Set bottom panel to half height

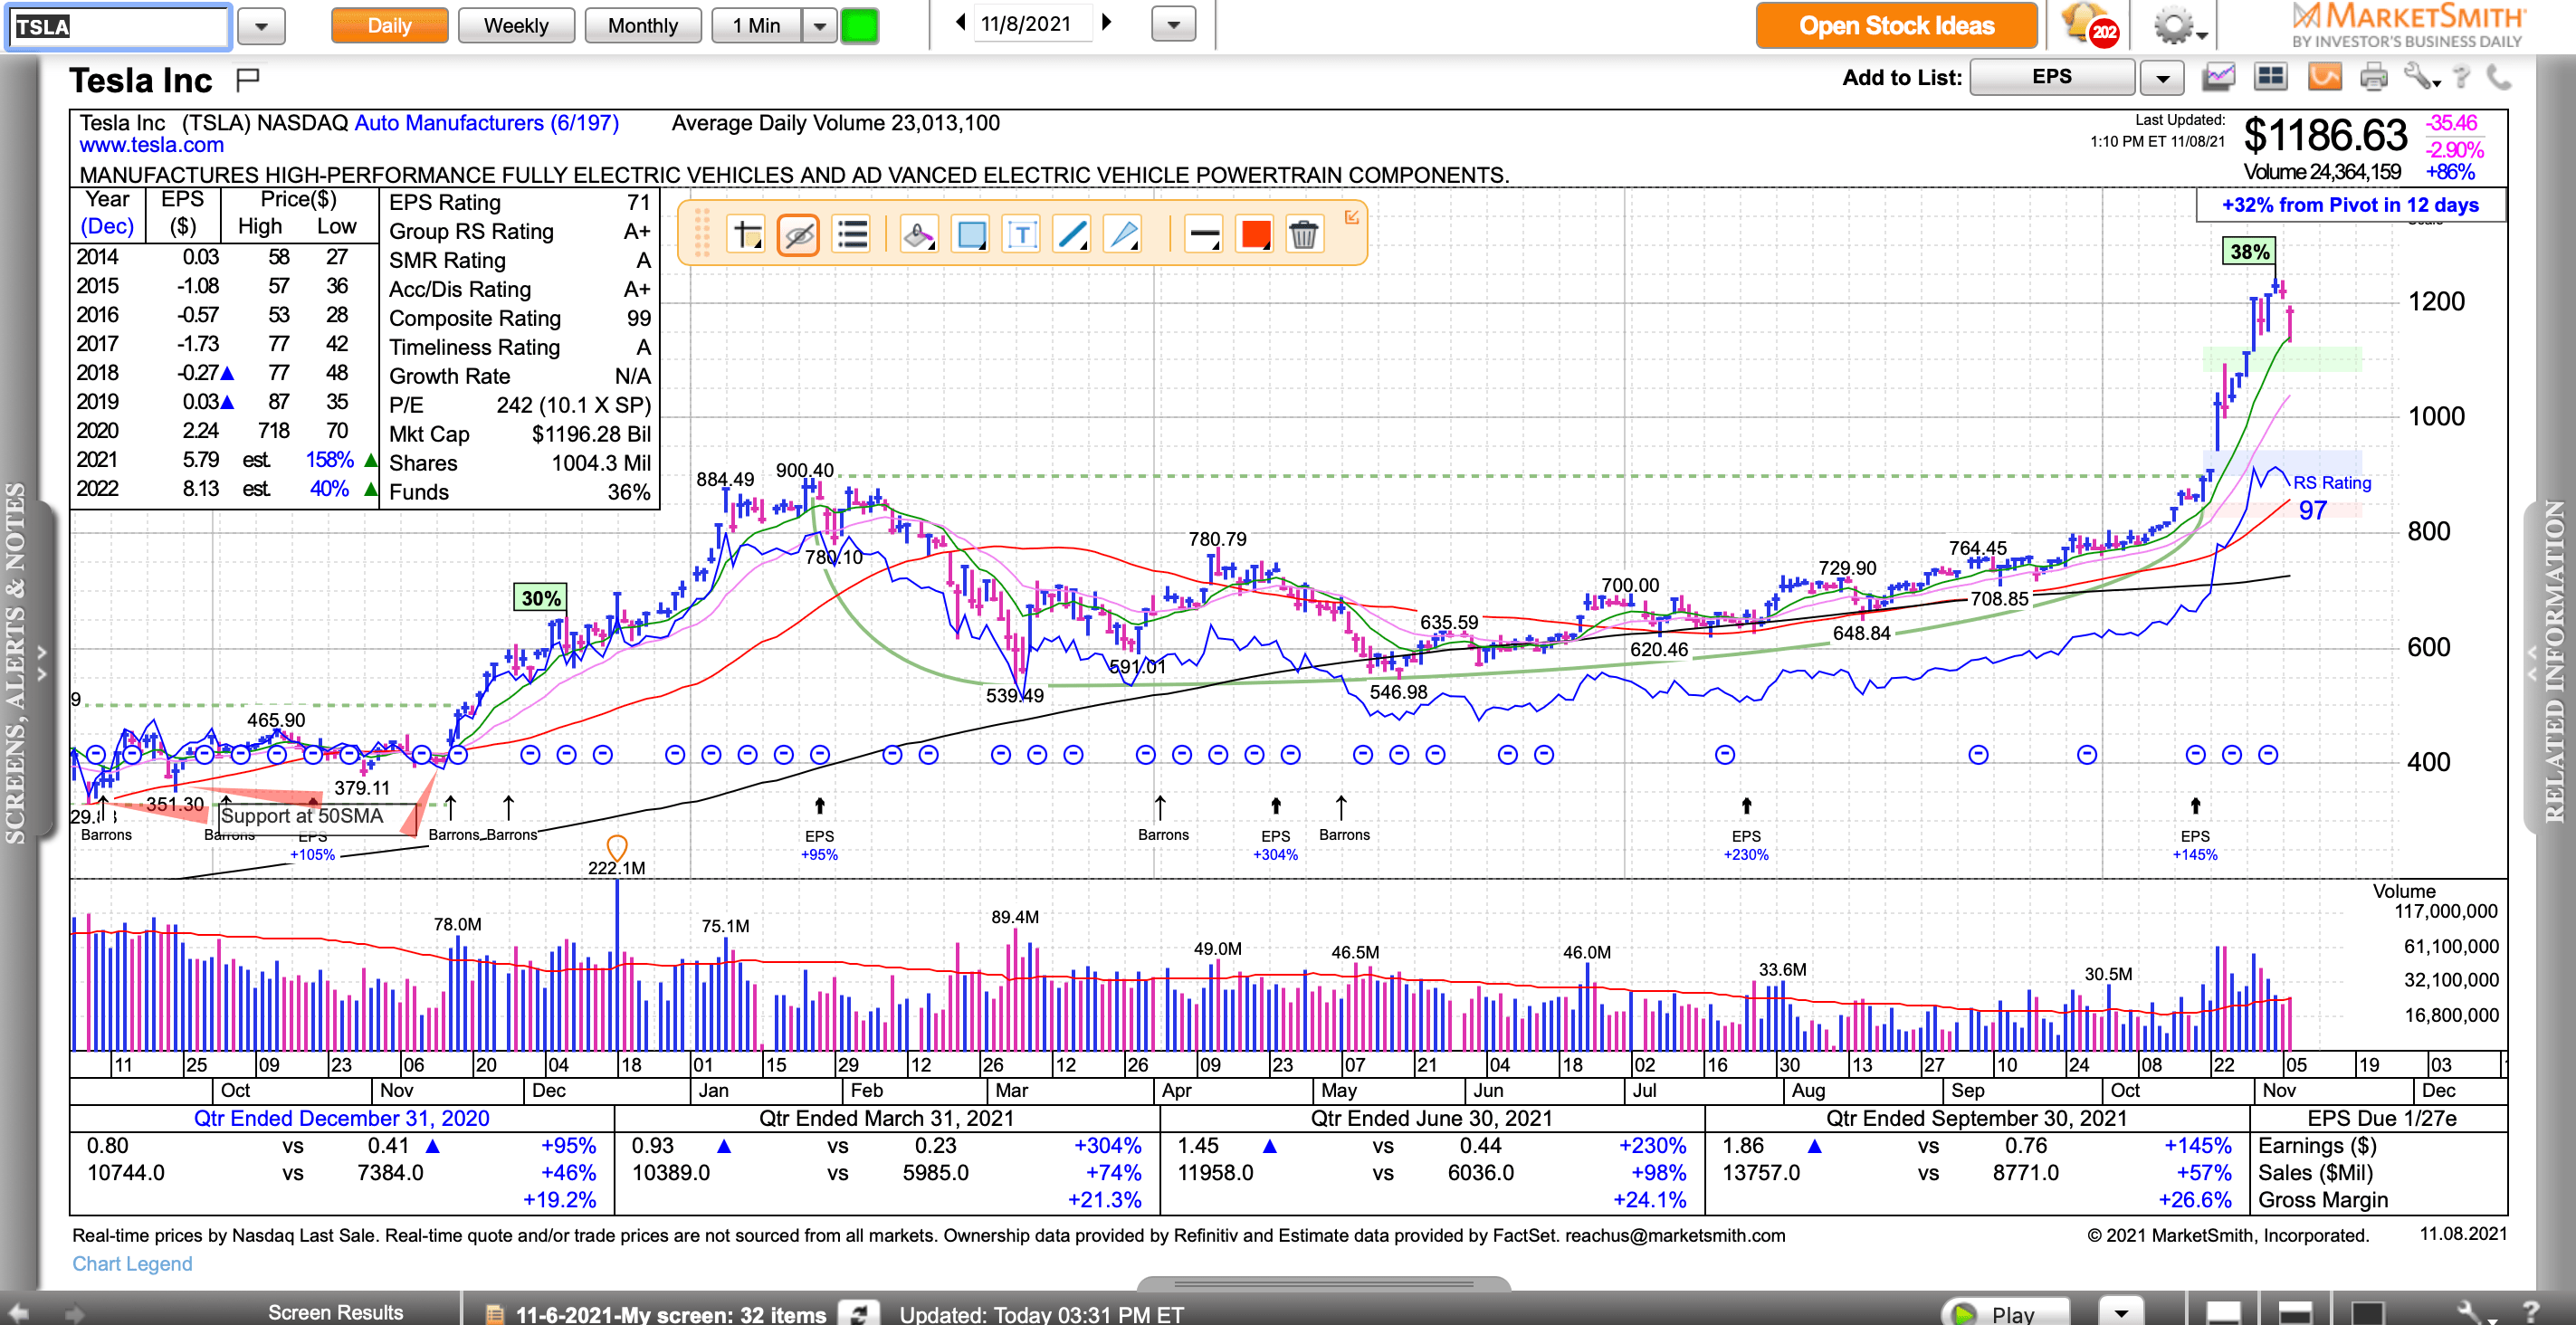2295,1312
